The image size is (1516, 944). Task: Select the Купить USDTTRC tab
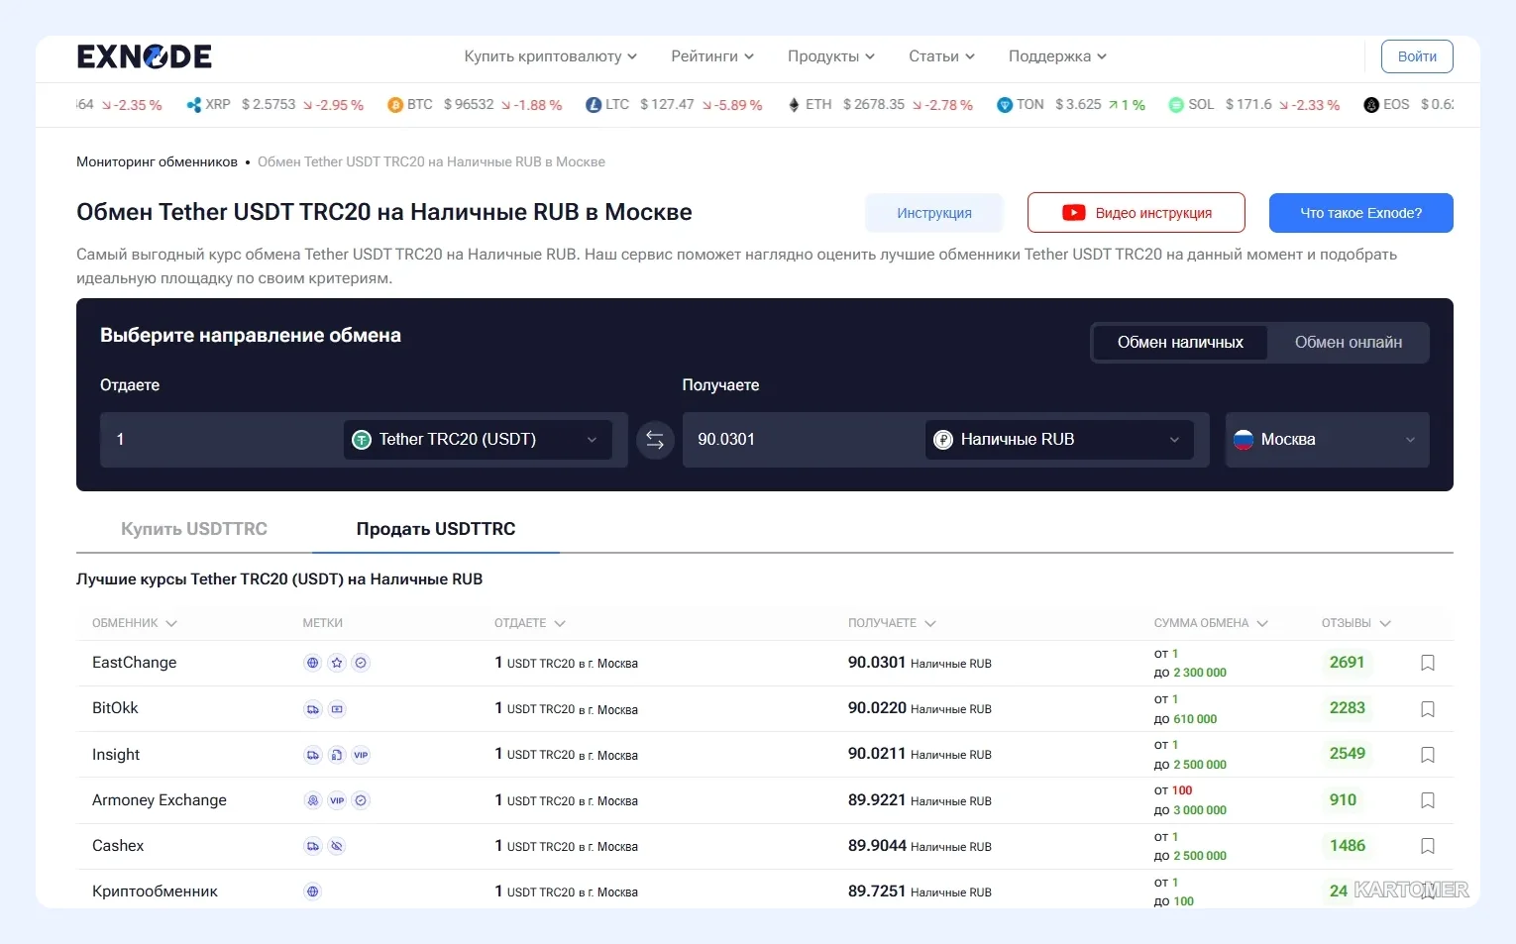click(194, 529)
